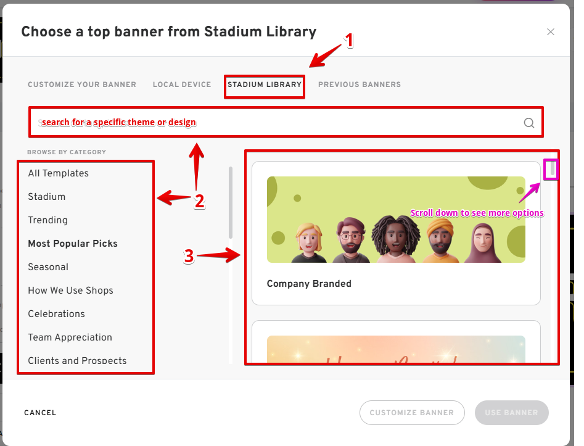Open the Seasonal category
This screenshot has height=446, width=584.
coord(48,267)
